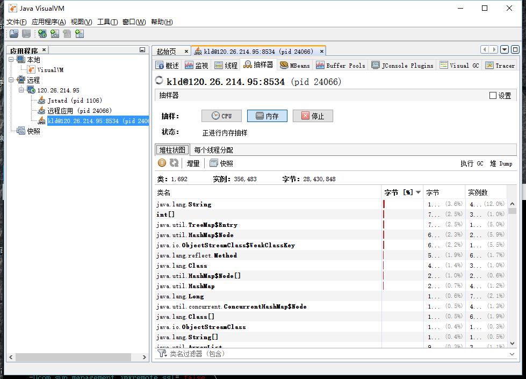Close the kld@120.26.214.95:8534 document tab
Screen dimensions: 526x379
(x=322, y=52)
